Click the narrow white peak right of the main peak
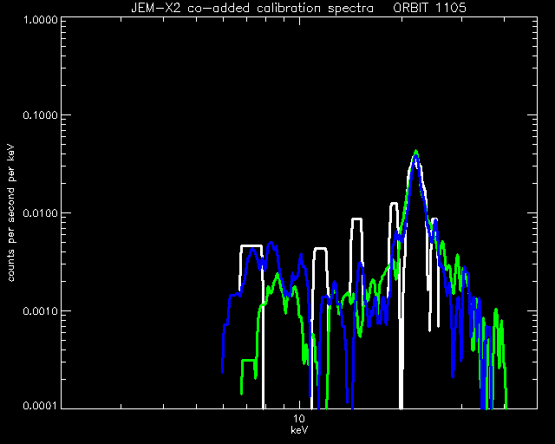Viewport: 555px width, 444px height. click(434, 219)
